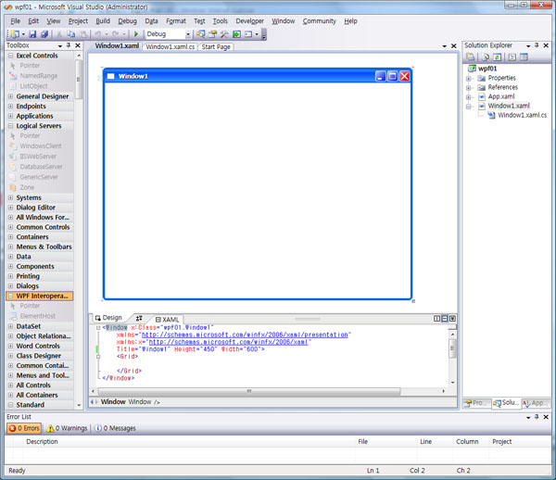Close the Toolbox panel
Screen dimensions: 556x480
[x=78, y=45]
